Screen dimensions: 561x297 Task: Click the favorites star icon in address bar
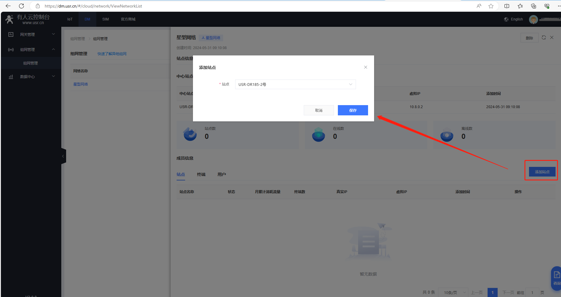coord(491,6)
